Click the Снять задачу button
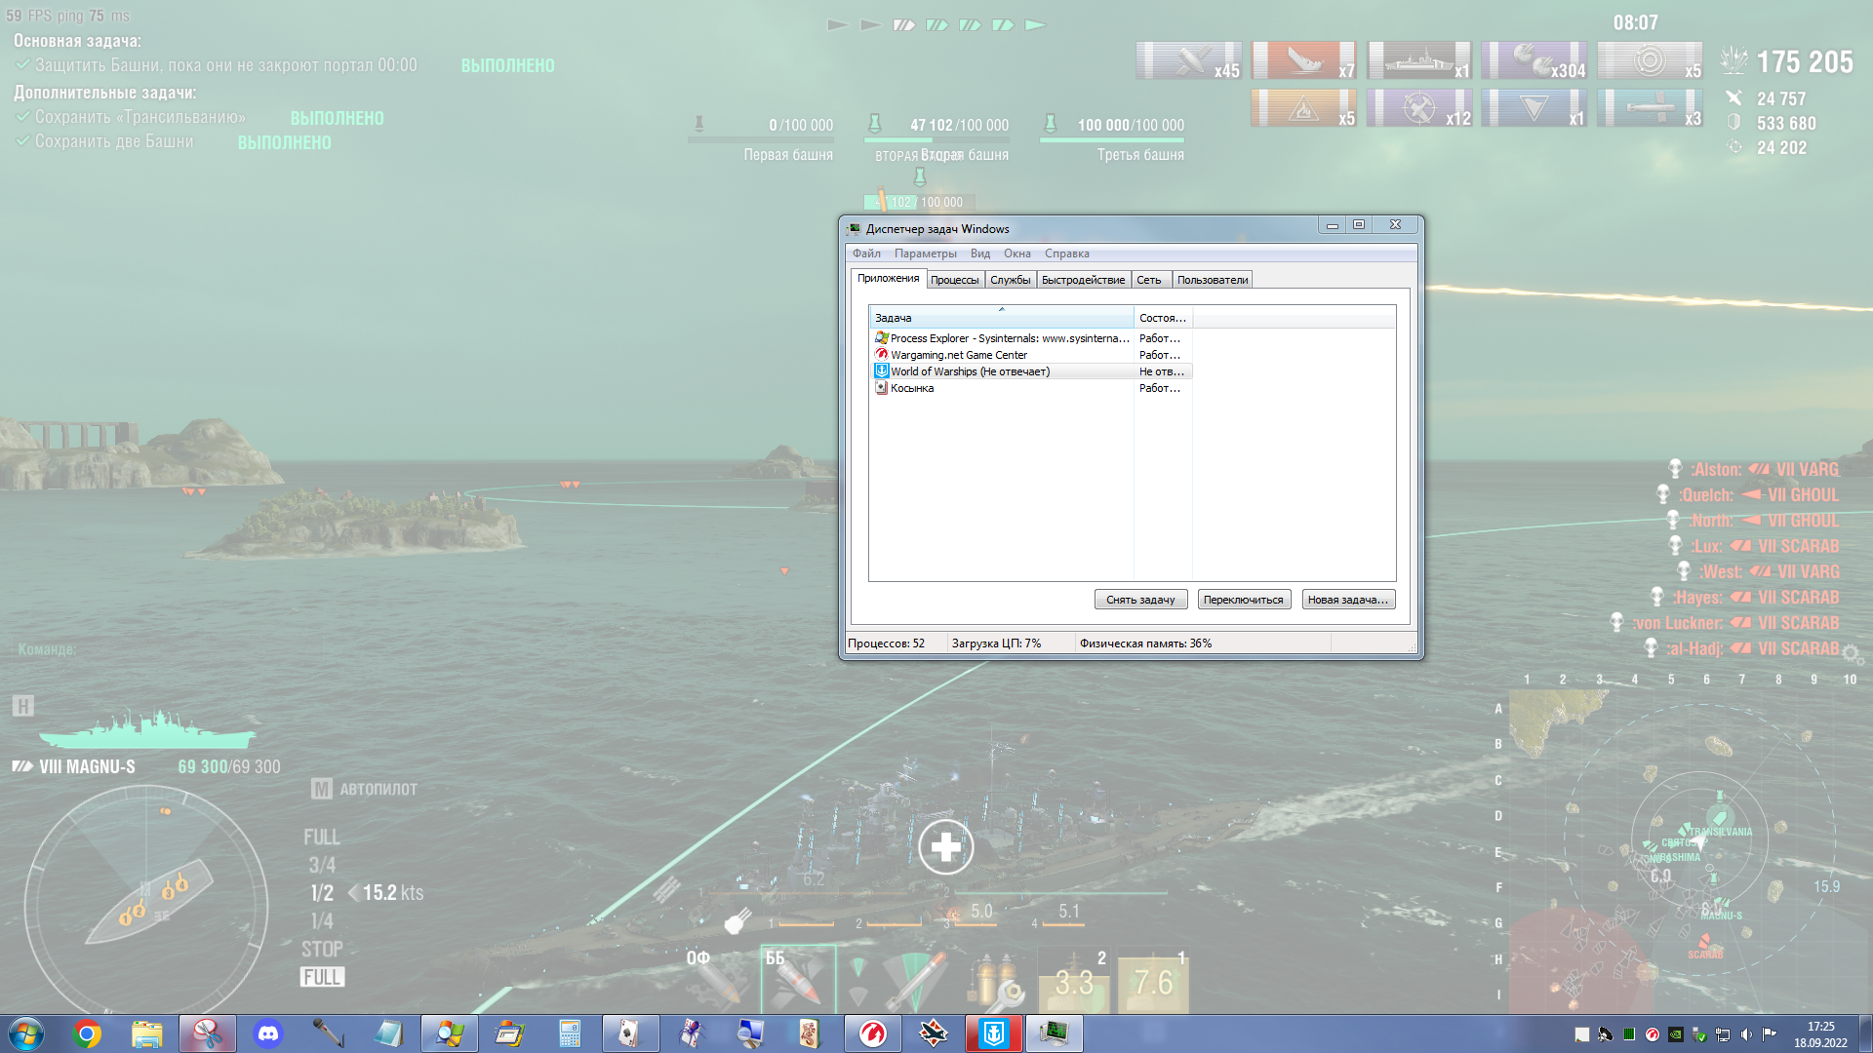 click(x=1140, y=600)
